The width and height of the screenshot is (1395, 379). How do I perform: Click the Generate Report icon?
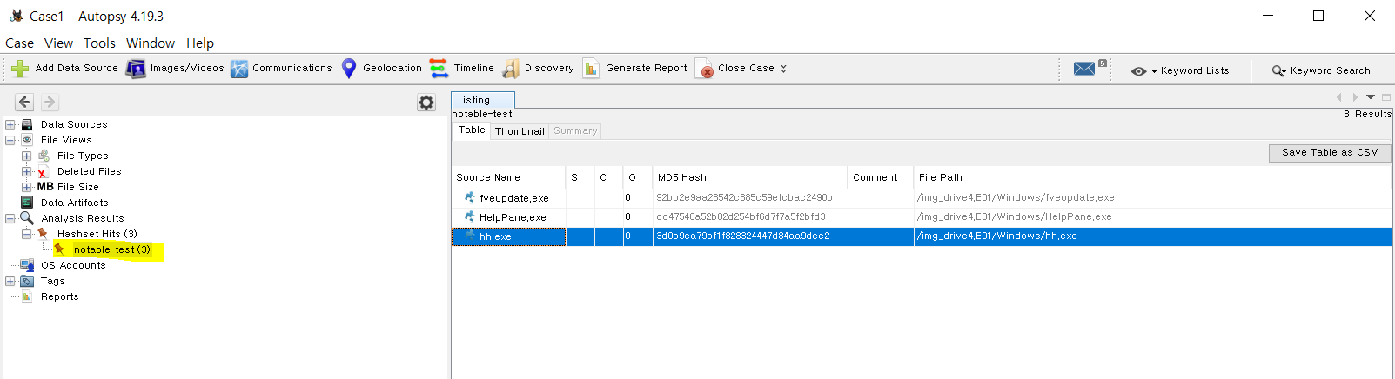pyautogui.click(x=591, y=69)
